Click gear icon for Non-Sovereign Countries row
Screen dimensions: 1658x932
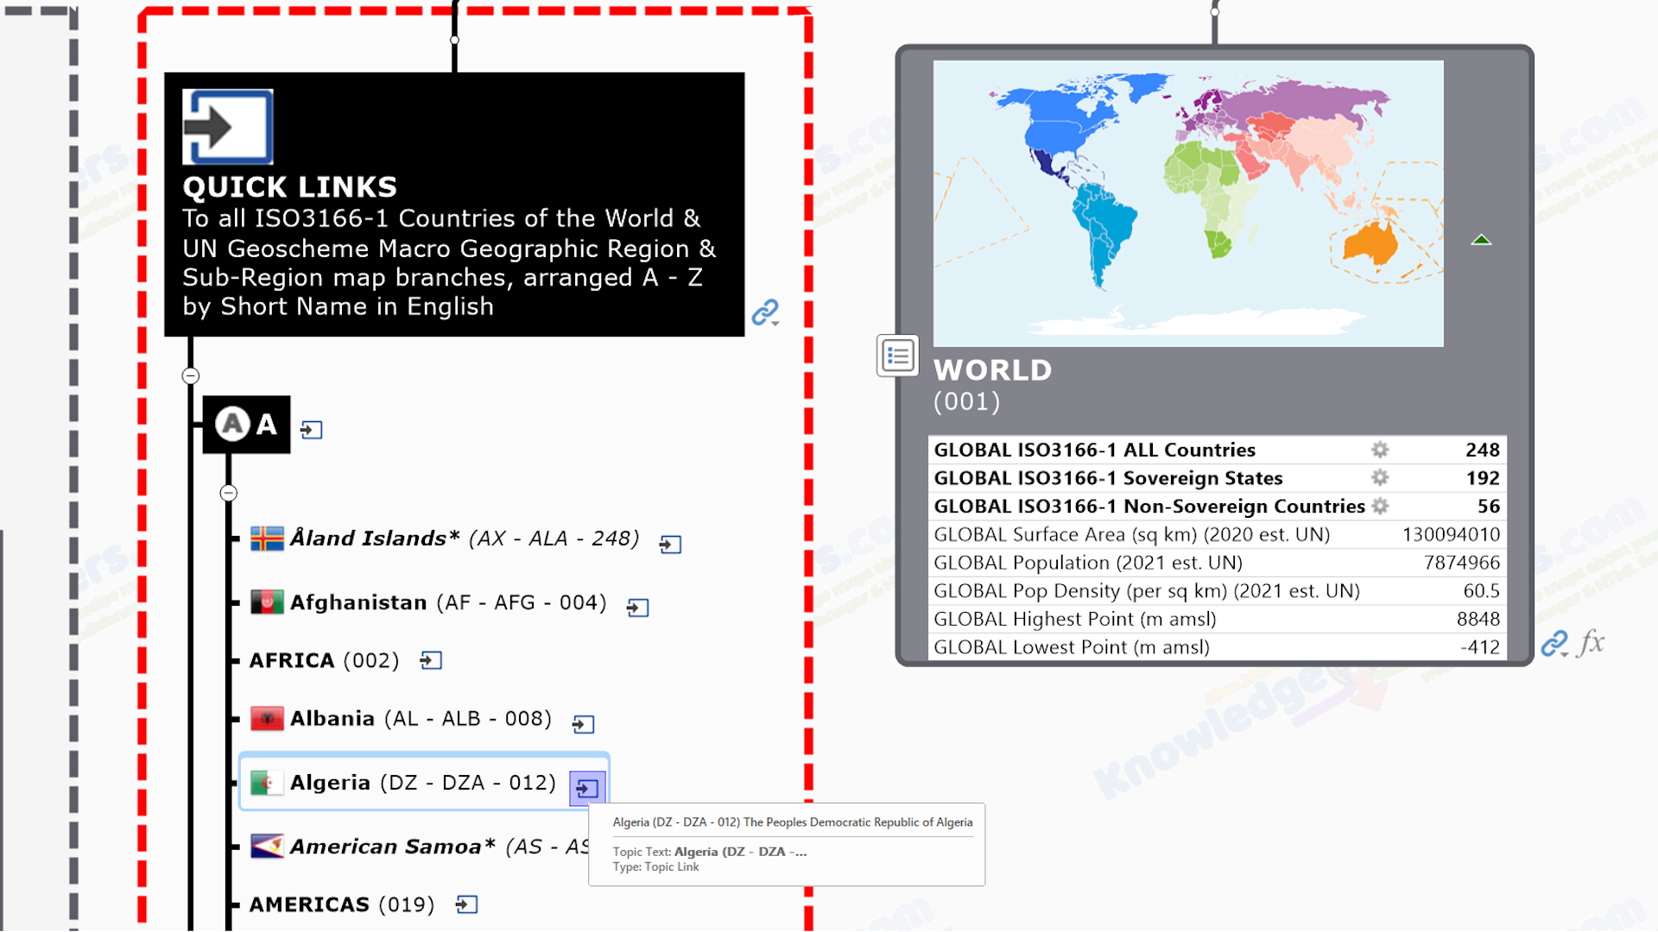(1380, 507)
